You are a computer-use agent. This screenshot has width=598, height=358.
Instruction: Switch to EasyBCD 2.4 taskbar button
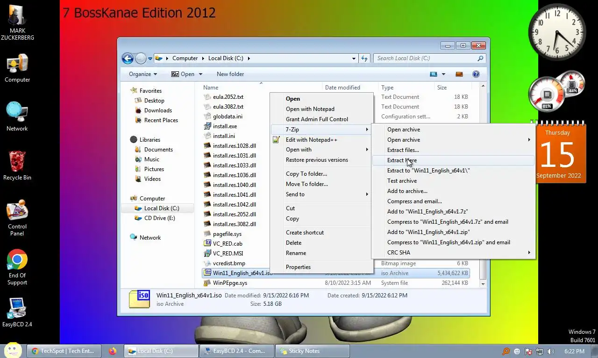[x=236, y=351]
